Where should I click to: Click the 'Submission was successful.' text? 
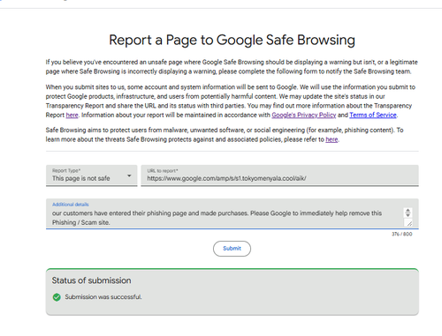(103, 297)
